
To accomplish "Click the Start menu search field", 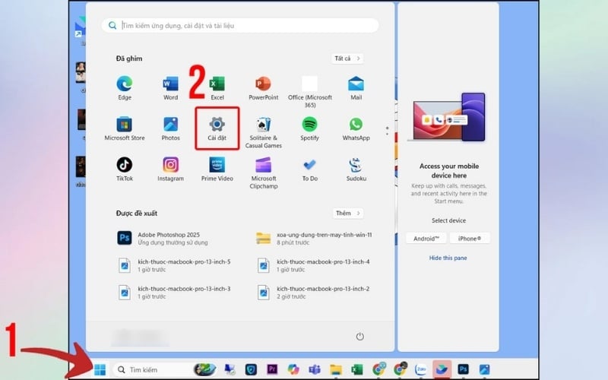I will 240,25.
